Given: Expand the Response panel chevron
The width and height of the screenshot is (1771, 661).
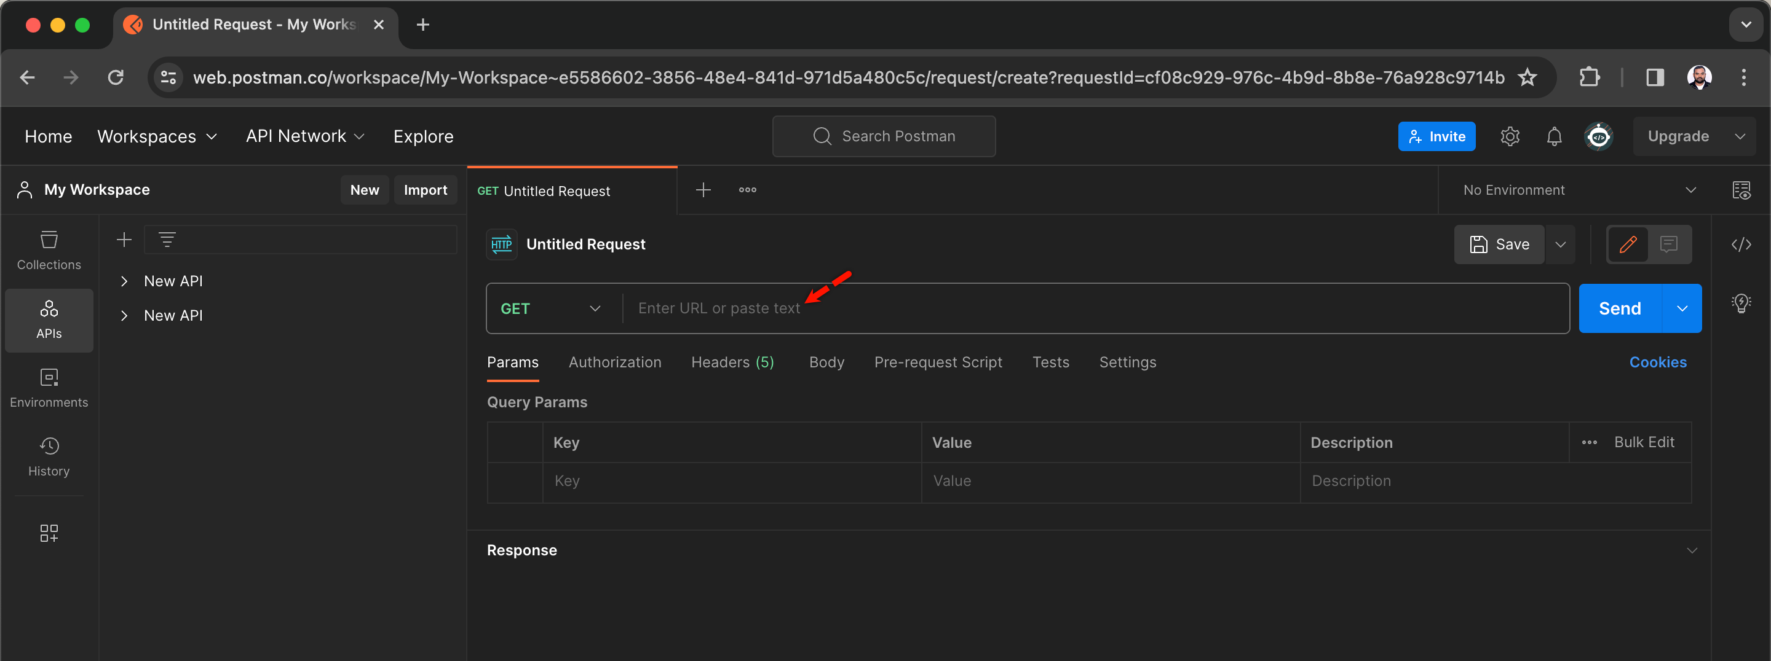Looking at the screenshot, I should click(1691, 550).
